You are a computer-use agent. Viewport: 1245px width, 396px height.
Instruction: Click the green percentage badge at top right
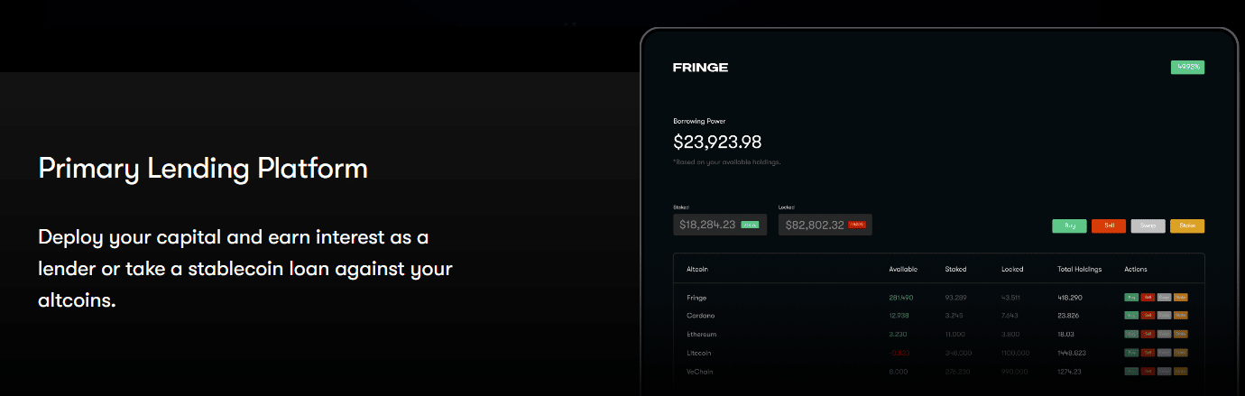pyautogui.click(x=1187, y=67)
